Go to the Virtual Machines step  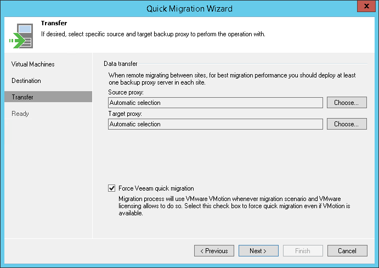33,64
